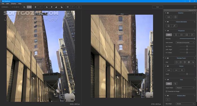The width and height of the screenshot is (197, 106).
Task: Click Perspective Auto button
Action: point(169,35)
